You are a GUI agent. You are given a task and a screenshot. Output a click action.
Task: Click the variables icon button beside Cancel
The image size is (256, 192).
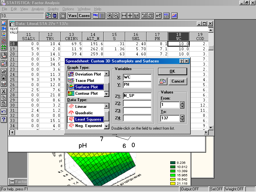[x=163, y=81]
